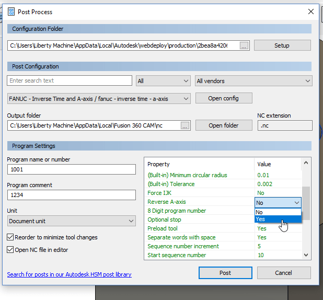Click the NC extension field

(285, 125)
